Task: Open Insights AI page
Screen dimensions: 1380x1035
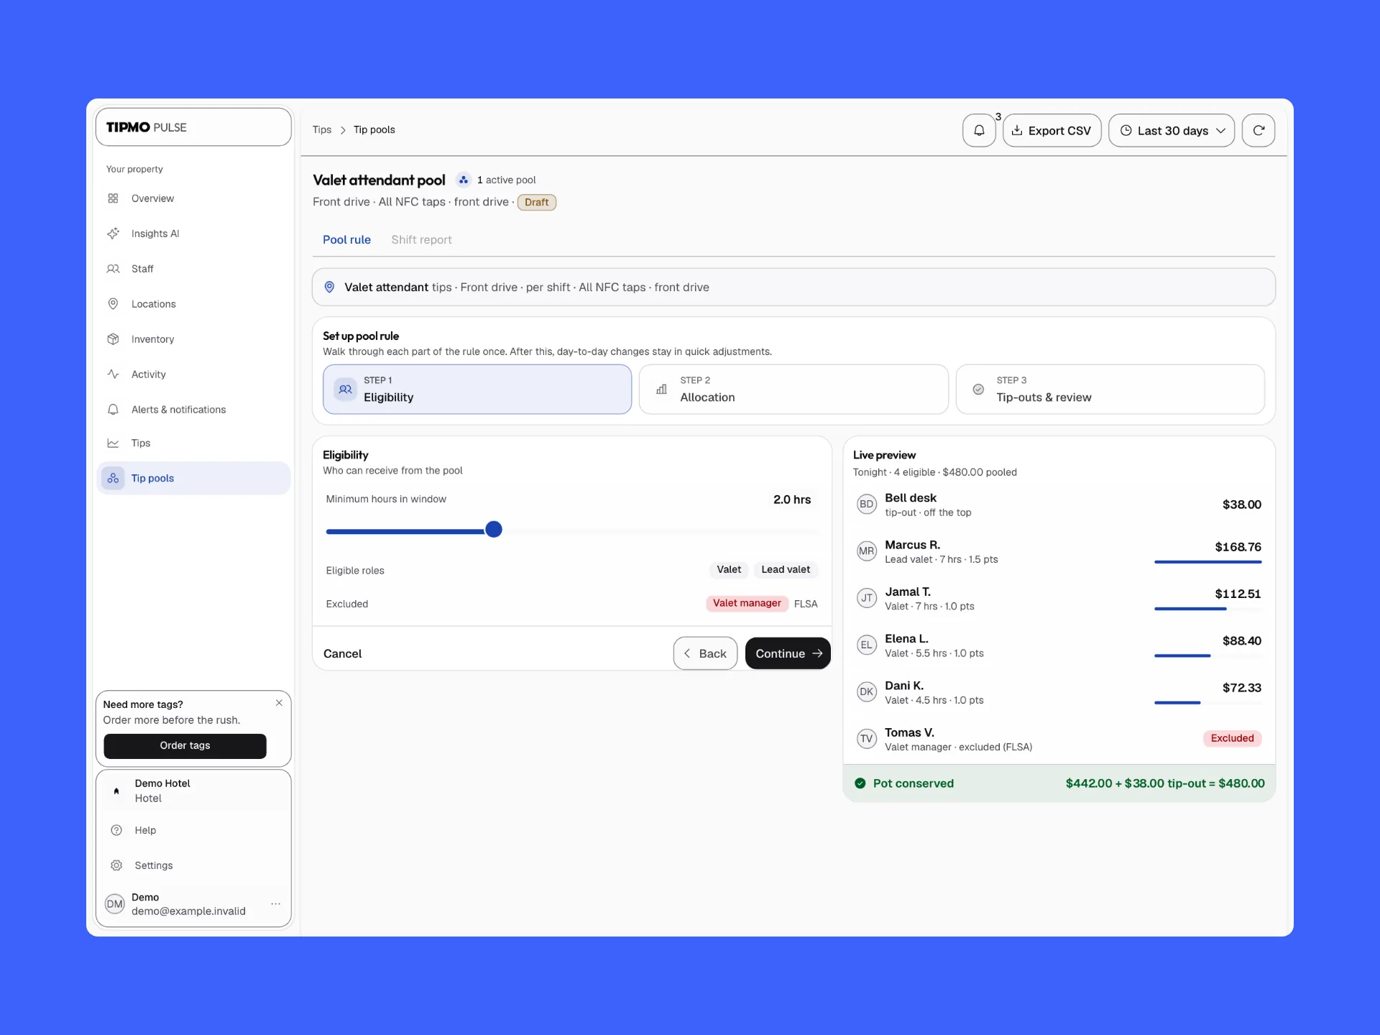Action: [x=193, y=234]
